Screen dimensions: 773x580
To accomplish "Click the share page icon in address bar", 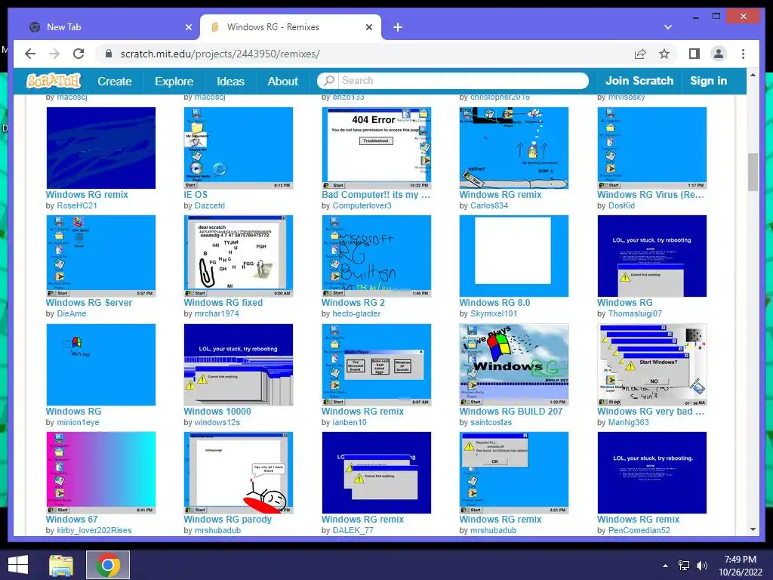I will (640, 54).
